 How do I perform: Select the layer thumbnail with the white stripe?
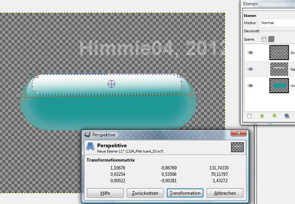tap(279, 69)
